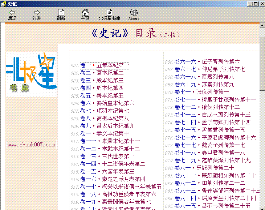Open 卷十一 孝景本纪第十一 chapter

pyautogui.click(x=110, y=141)
